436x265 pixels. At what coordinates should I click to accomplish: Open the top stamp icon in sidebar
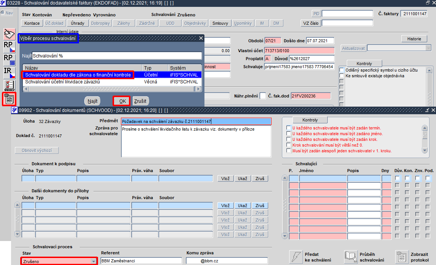pyautogui.click(x=9, y=34)
